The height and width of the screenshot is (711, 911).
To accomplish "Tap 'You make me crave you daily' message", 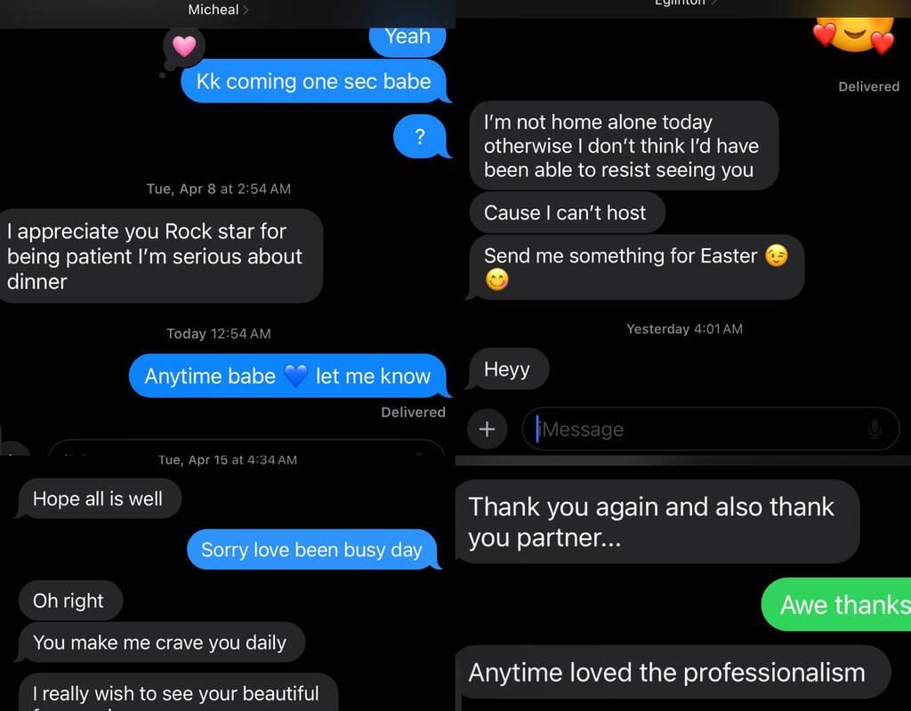I will (x=160, y=642).
